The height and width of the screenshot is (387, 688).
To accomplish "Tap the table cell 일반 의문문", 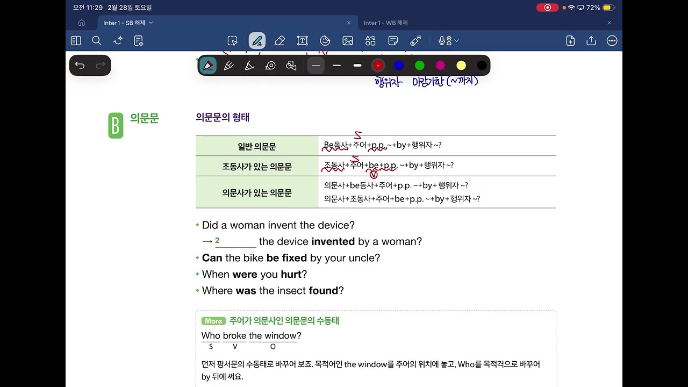I will pos(257,146).
